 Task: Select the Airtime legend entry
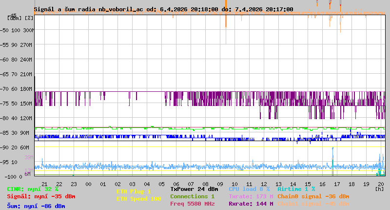(x=296, y=189)
